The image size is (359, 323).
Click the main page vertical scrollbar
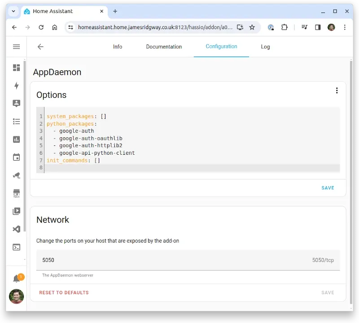click(351, 182)
